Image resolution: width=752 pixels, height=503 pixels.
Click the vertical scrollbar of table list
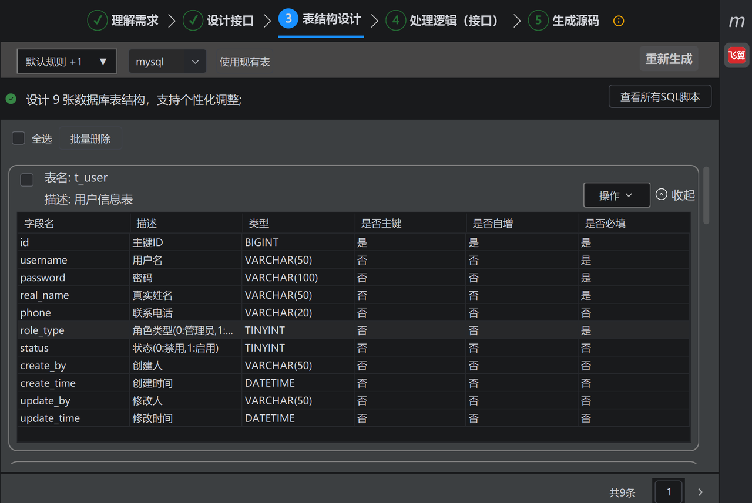706,195
